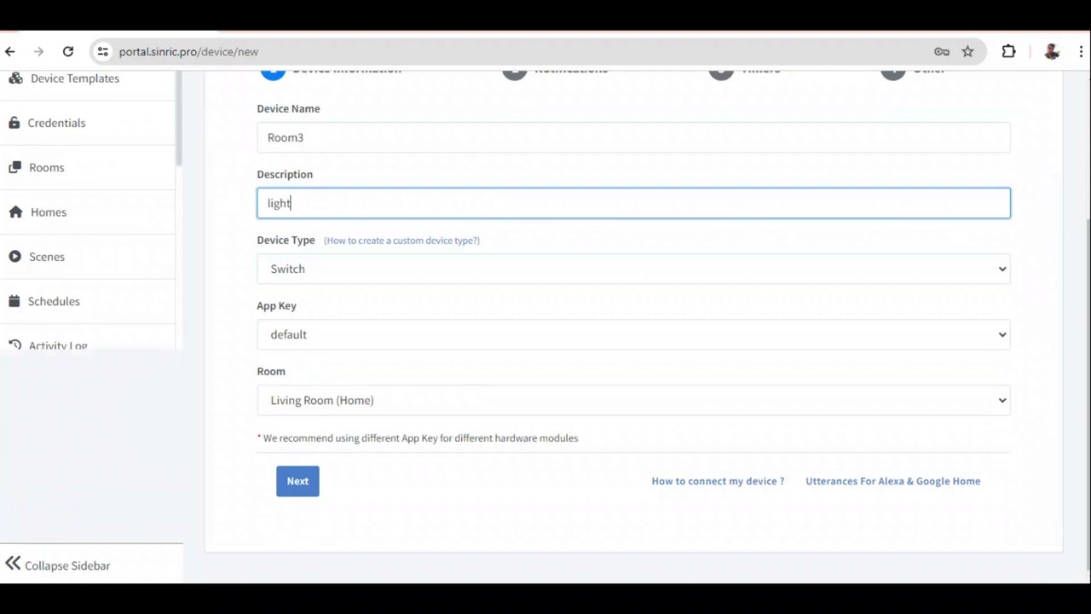Reload the page with refresh icon
Viewport: 1091px width, 614px height.
point(68,51)
